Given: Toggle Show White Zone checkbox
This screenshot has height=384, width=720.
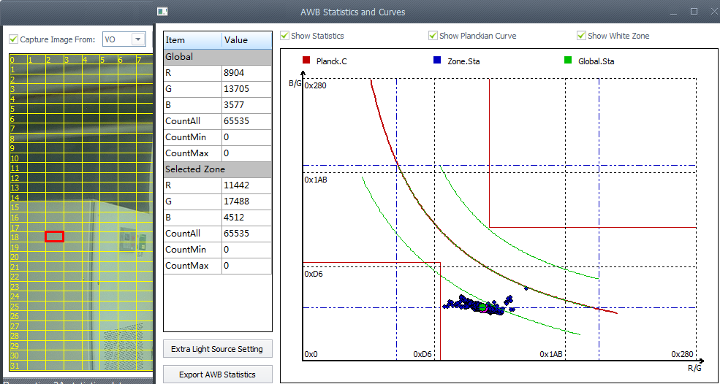Looking at the screenshot, I should pos(582,36).
